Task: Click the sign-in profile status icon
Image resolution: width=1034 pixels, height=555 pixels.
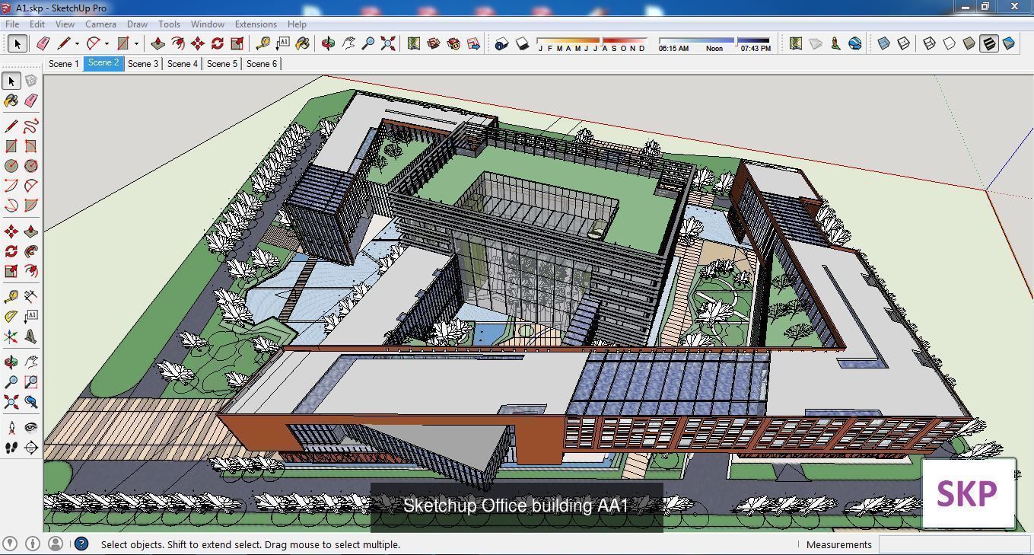Action: pyautogui.click(x=56, y=544)
